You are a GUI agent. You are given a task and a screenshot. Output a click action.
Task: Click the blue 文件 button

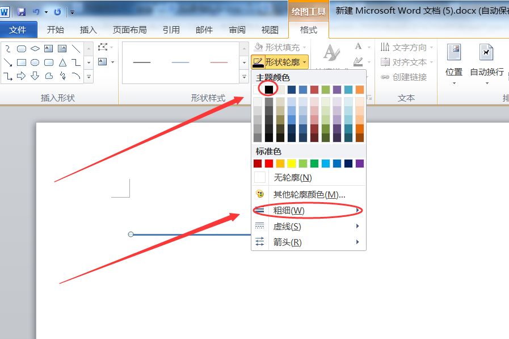18,30
